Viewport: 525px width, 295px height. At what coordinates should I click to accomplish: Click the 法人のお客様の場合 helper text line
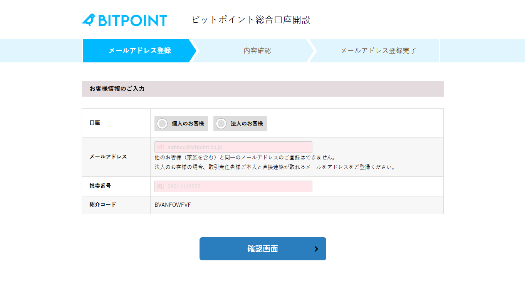[275, 167]
